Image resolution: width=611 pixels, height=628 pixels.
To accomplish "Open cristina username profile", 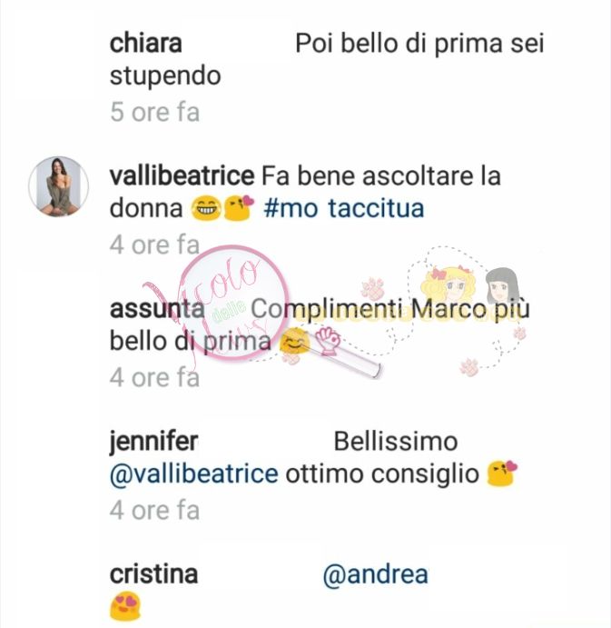I will pyautogui.click(x=153, y=574).
